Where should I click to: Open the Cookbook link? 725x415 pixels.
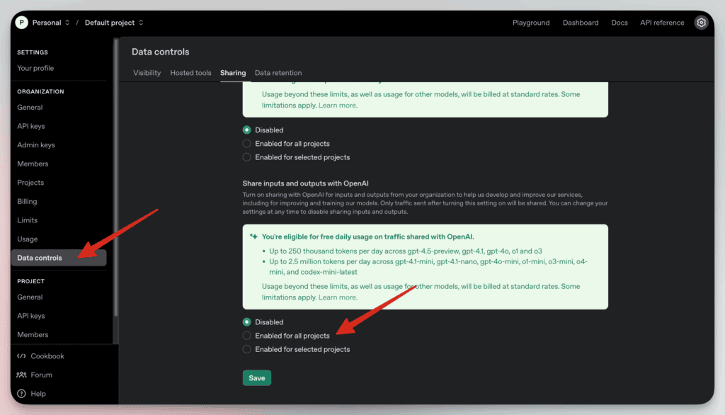[47, 356]
